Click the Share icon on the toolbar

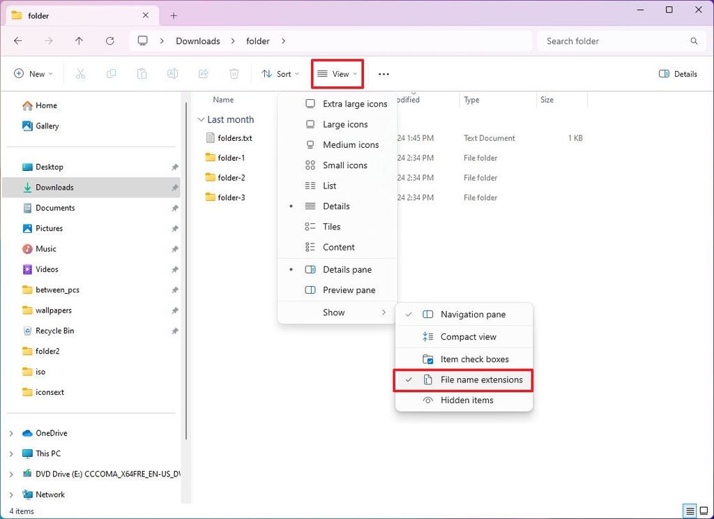[x=203, y=73]
